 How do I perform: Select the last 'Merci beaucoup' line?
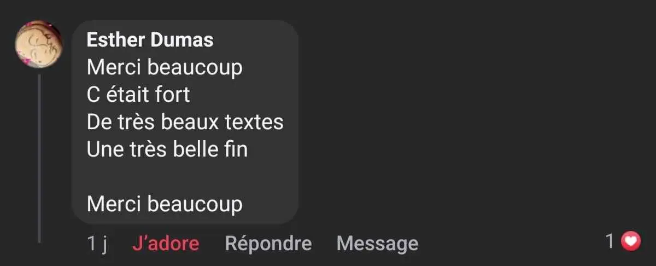pyautogui.click(x=165, y=204)
